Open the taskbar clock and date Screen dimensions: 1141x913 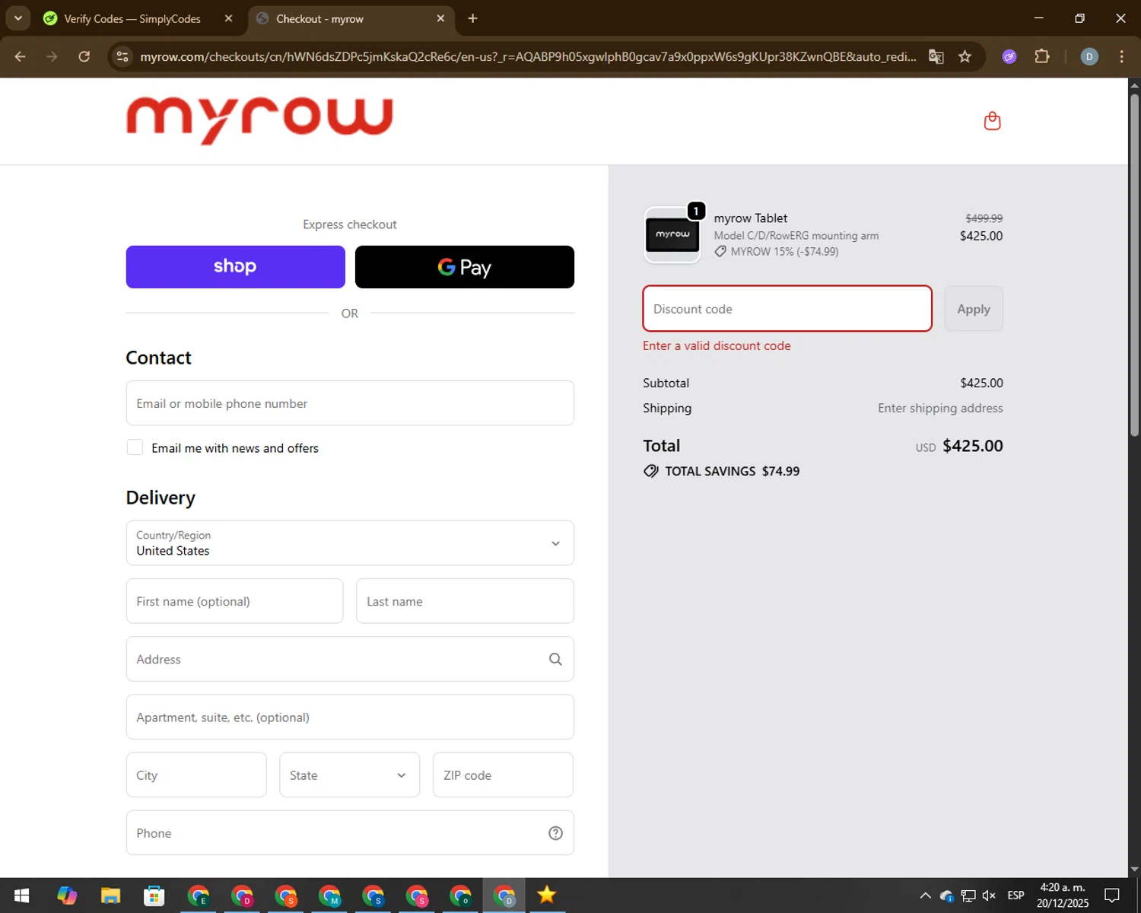pyautogui.click(x=1063, y=896)
